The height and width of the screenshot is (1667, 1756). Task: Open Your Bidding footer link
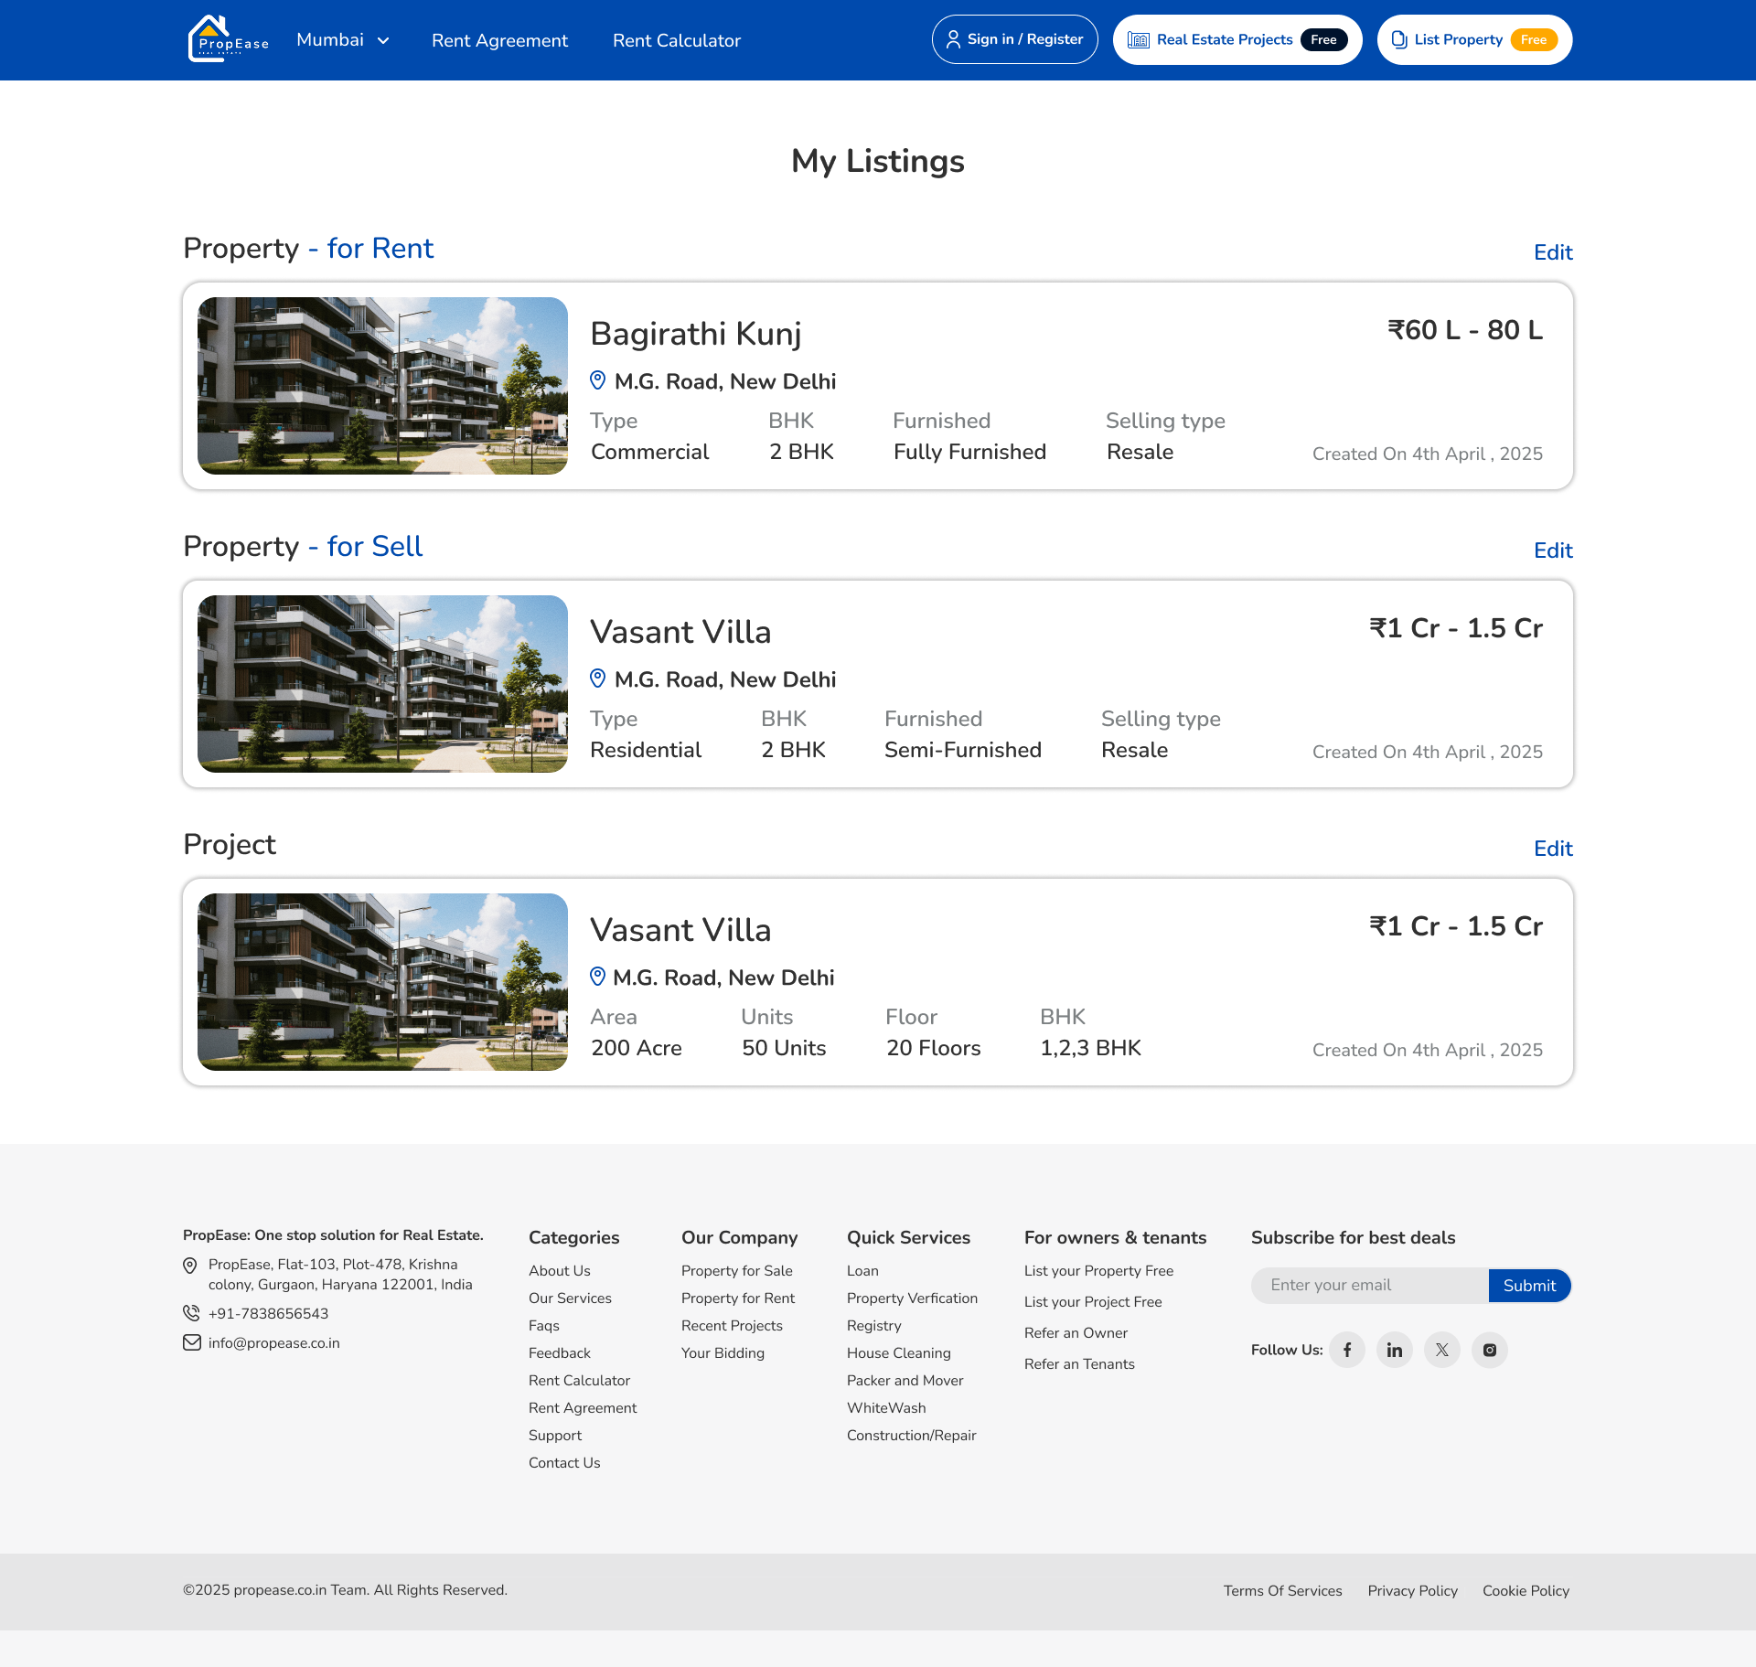click(x=723, y=1353)
